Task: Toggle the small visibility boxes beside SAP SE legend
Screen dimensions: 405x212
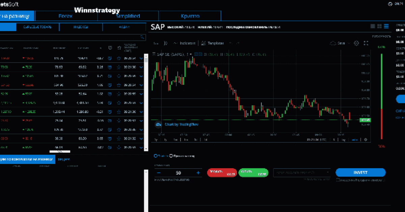Action: point(198,54)
